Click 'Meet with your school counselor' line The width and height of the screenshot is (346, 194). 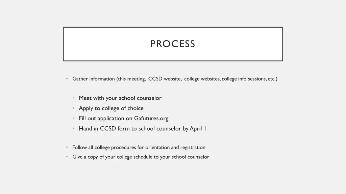pyautogui.click(x=120, y=98)
